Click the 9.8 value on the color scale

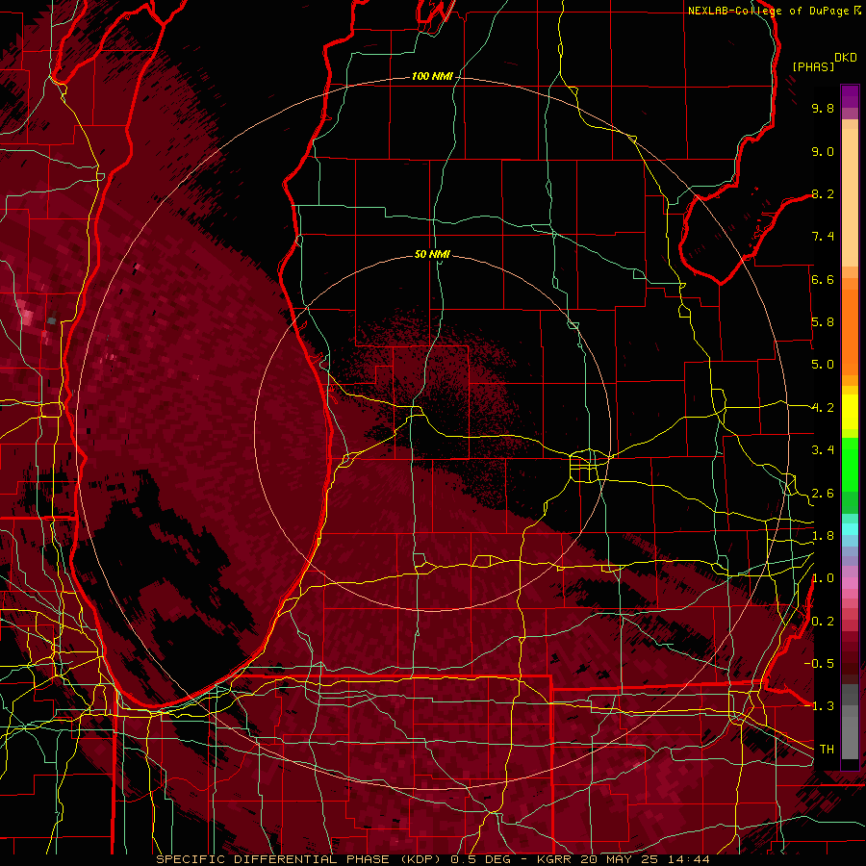coord(823,108)
